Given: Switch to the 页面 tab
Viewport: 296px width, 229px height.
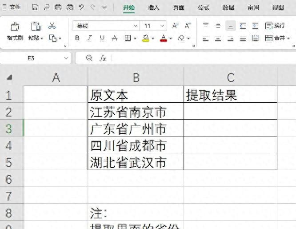Looking at the screenshot, I should [x=178, y=8].
